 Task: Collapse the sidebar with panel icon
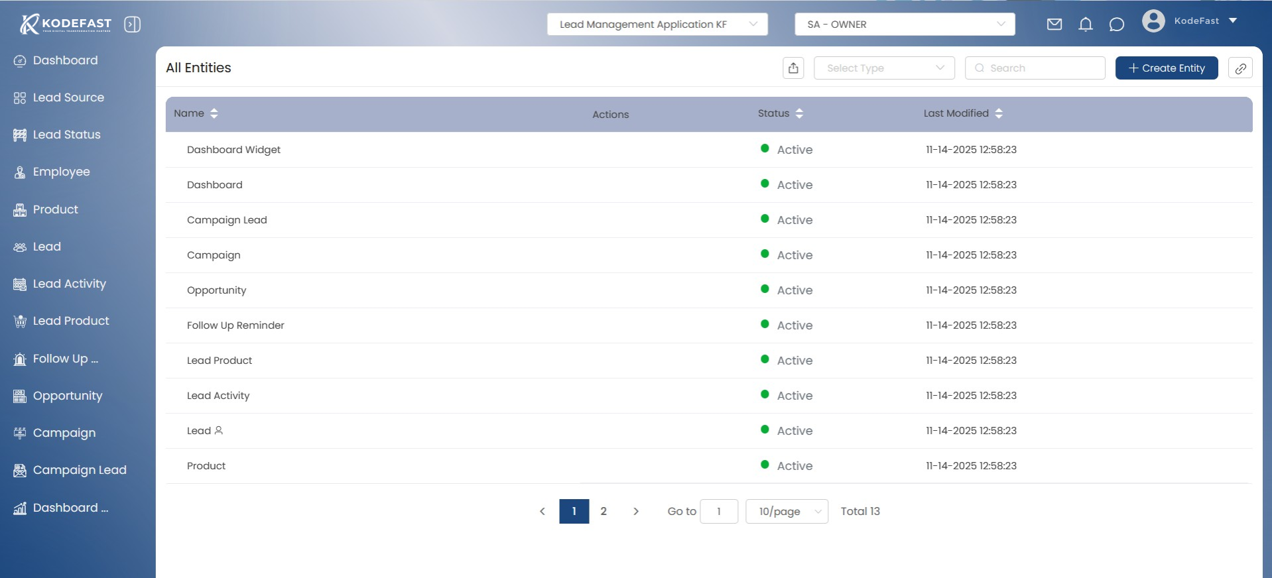(x=132, y=25)
